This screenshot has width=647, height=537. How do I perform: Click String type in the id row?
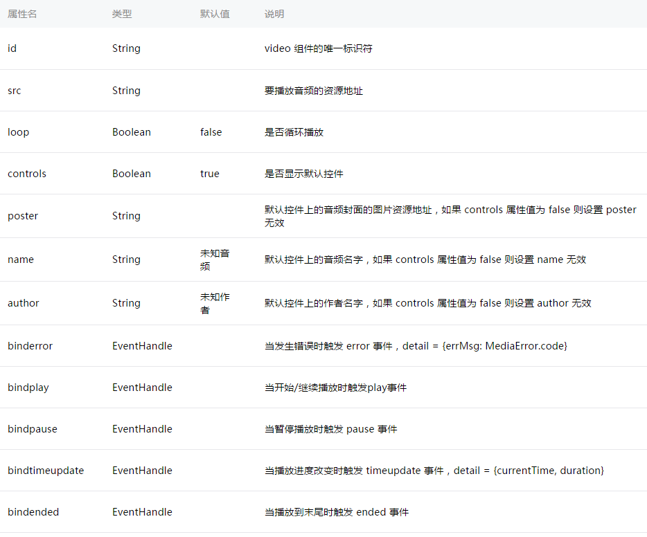126,48
